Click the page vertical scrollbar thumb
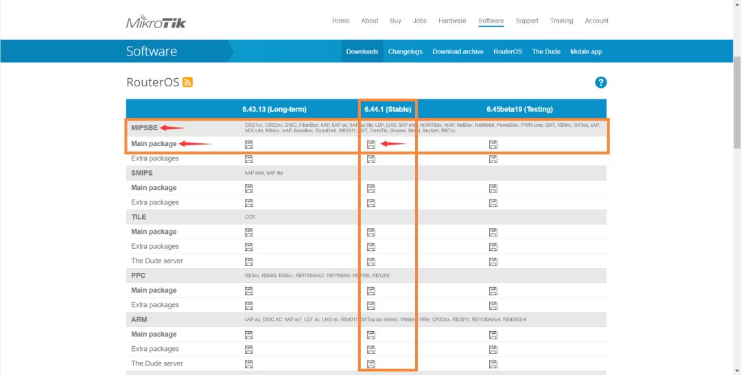 click(x=737, y=103)
